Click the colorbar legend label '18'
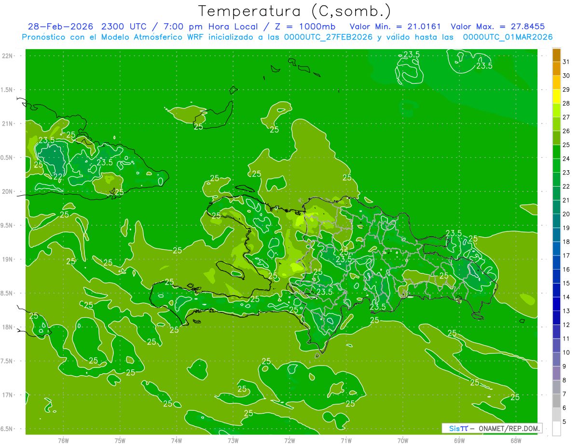 566,242
